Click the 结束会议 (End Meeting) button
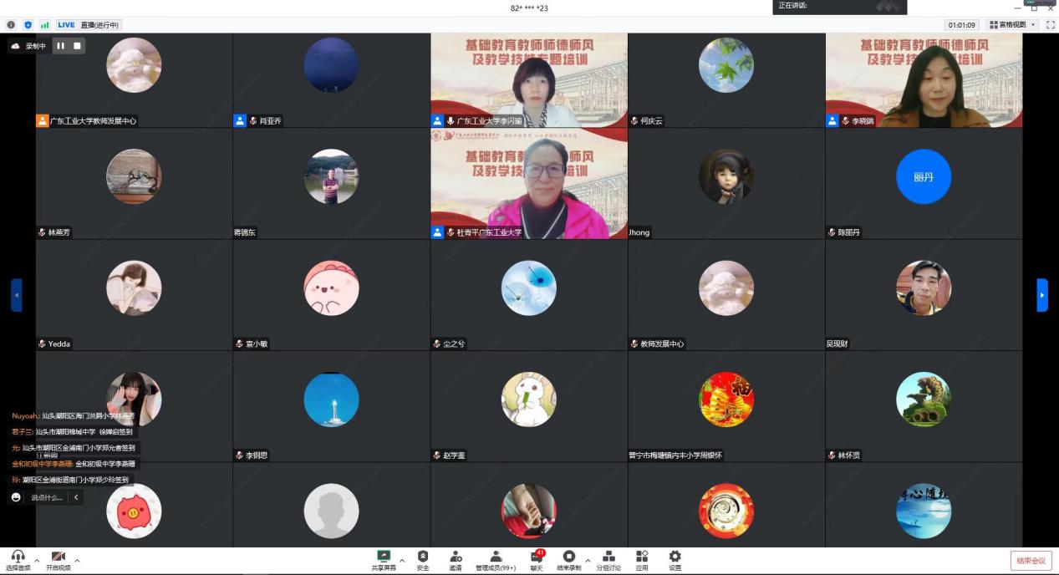This screenshot has width=1059, height=575. [x=1031, y=560]
